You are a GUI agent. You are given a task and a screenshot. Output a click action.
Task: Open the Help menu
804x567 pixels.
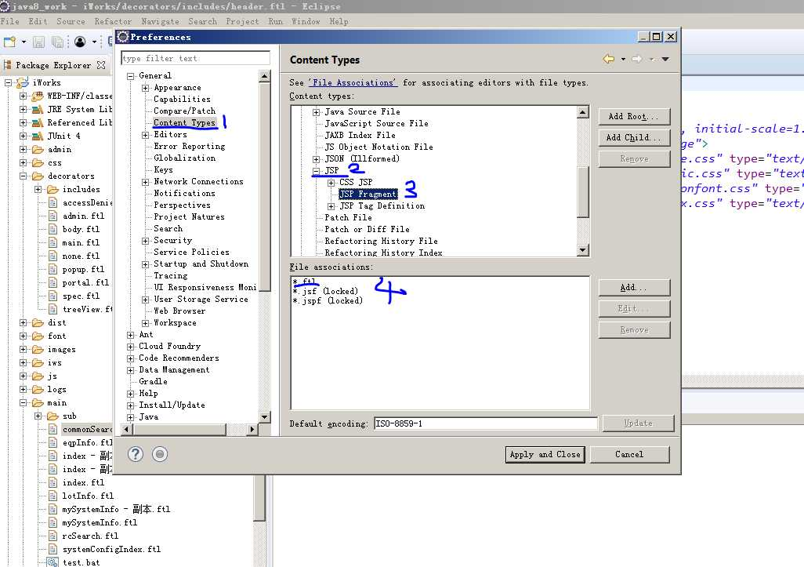point(339,21)
